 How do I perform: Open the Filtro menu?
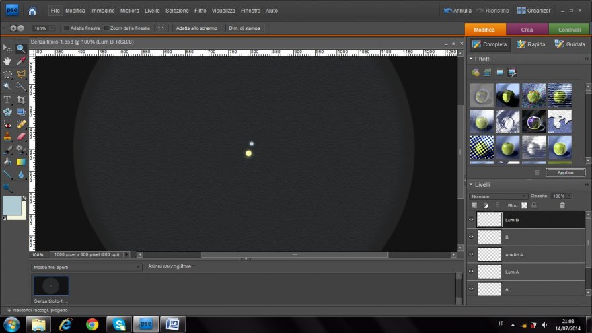pyautogui.click(x=200, y=11)
